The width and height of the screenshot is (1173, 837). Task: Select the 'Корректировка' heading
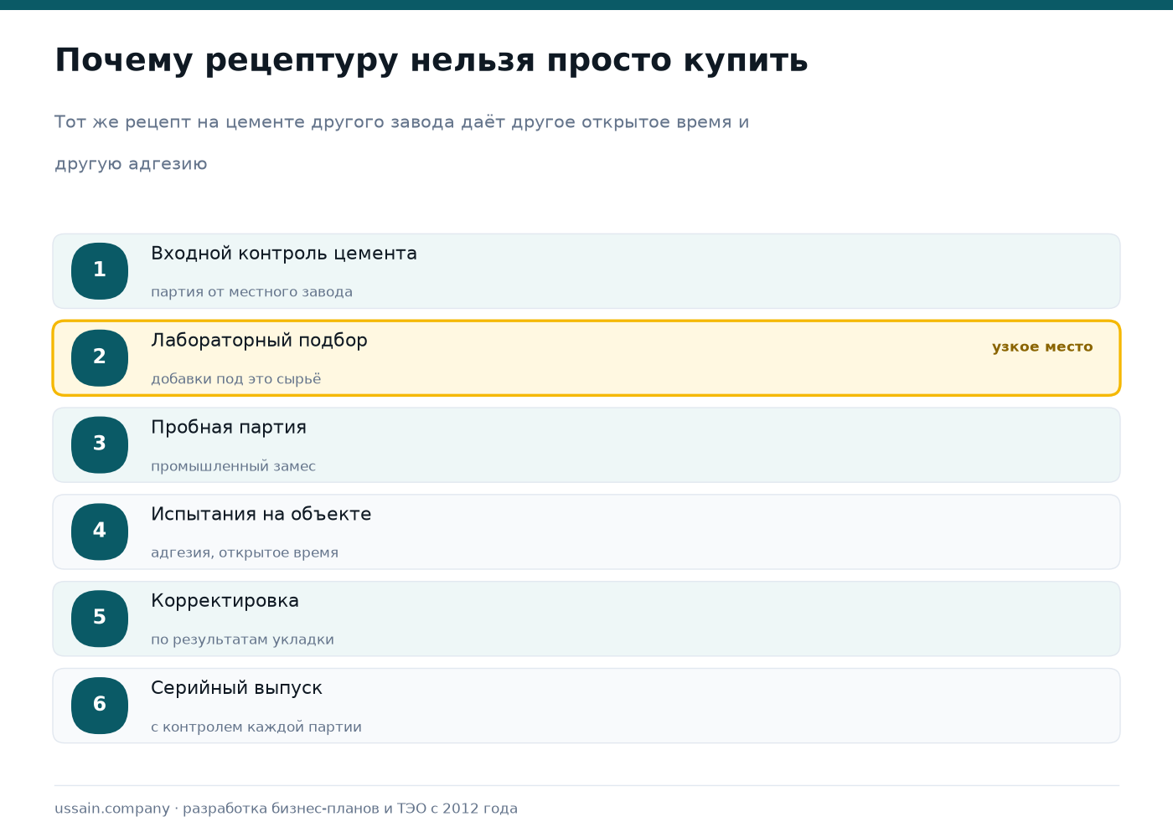[225, 601]
